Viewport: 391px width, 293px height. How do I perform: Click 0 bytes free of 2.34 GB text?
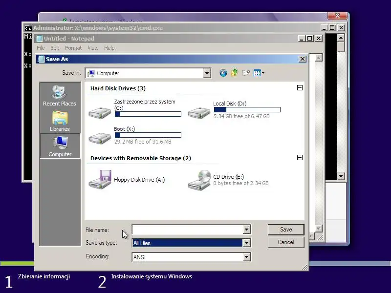point(241,183)
